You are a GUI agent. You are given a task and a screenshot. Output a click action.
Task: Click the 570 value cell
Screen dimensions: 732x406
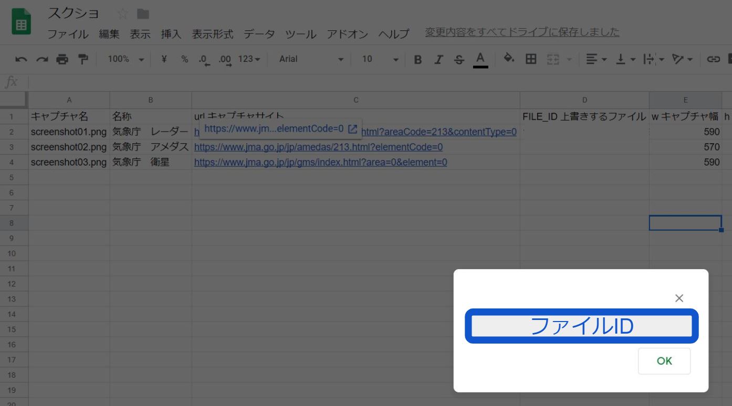click(685, 147)
